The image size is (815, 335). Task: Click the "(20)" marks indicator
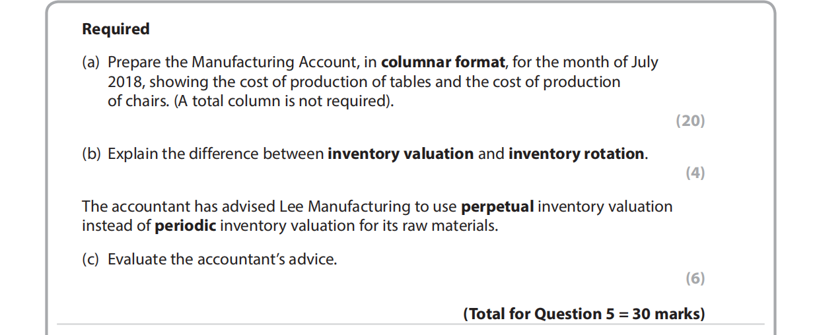(690, 121)
